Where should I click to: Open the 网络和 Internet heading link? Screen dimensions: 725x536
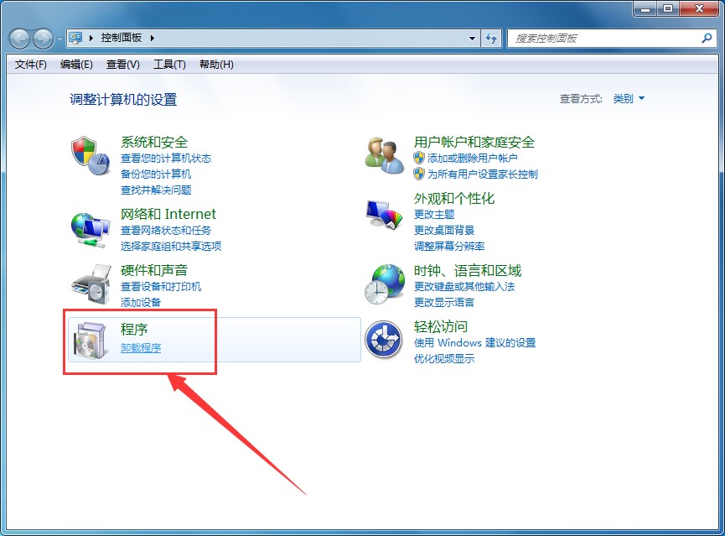[168, 214]
